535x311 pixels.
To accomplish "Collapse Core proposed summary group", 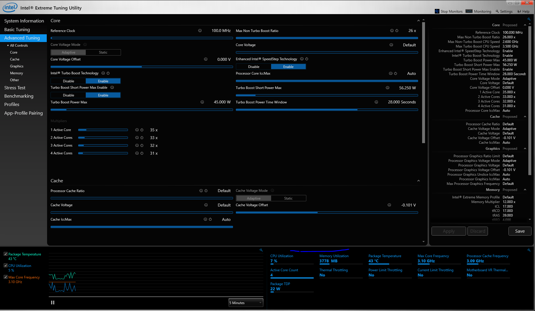I will pos(525,25).
